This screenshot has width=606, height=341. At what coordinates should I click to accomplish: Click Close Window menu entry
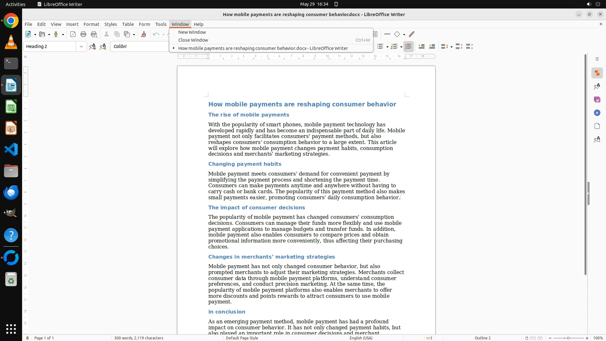pyautogui.click(x=193, y=40)
